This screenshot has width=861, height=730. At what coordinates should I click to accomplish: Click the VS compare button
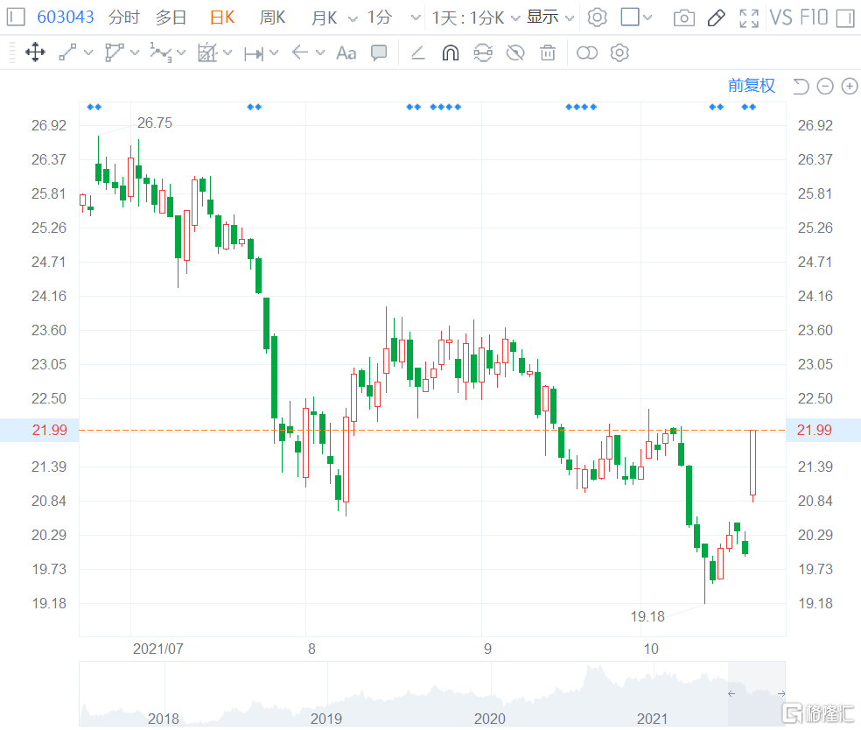tap(780, 18)
